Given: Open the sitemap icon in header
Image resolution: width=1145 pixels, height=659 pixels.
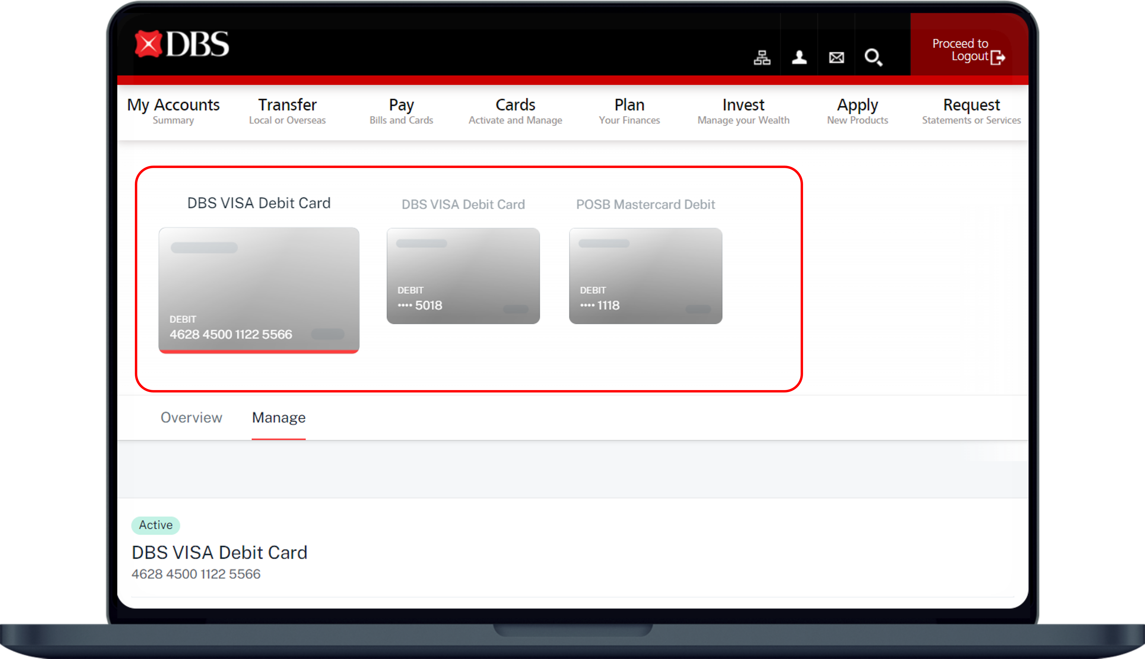Looking at the screenshot, I should point(762,58).
